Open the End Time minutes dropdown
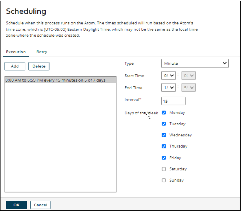This screenshot has height=211, width=241. click(x=189, y=88)
